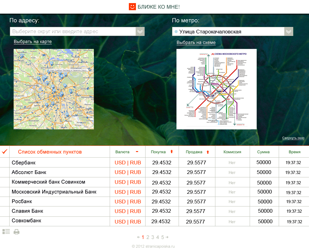309x252 pixels.
Task: Click the Moscow metro scheme thumbnail
Action: [216, 89]
